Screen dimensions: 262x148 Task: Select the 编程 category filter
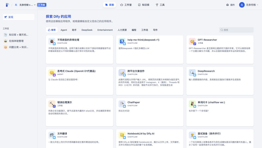point(134,30)
